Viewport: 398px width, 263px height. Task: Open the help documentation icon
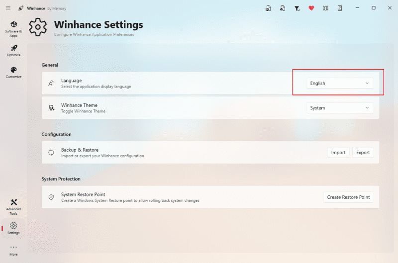tap(340, 8)
